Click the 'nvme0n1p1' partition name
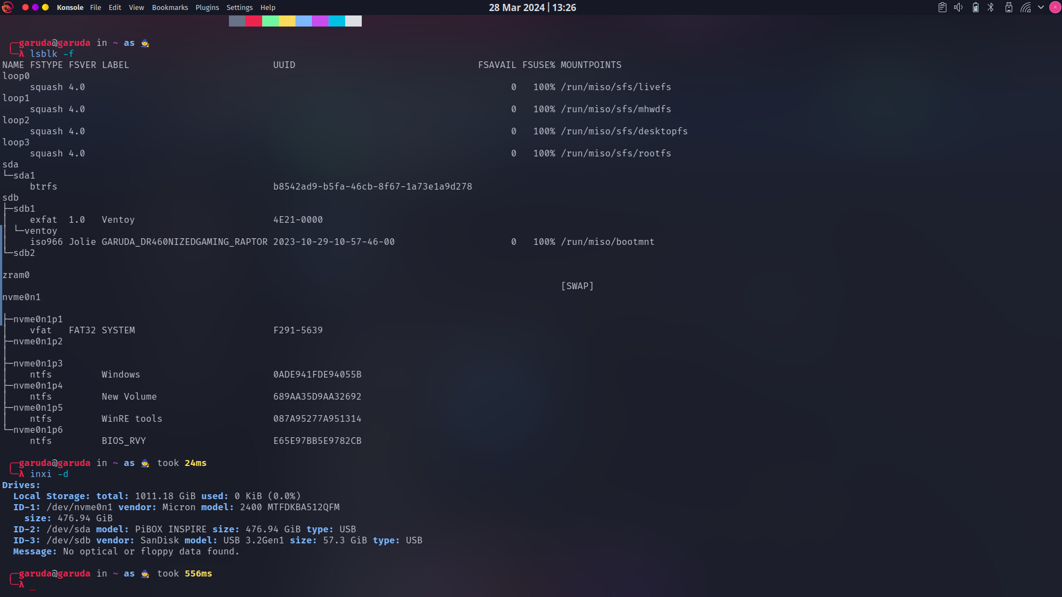 pos(38,319)
